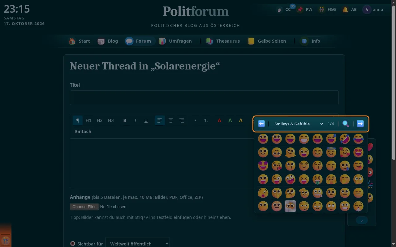Insert the upside-down face emoji

click(277, 152)
